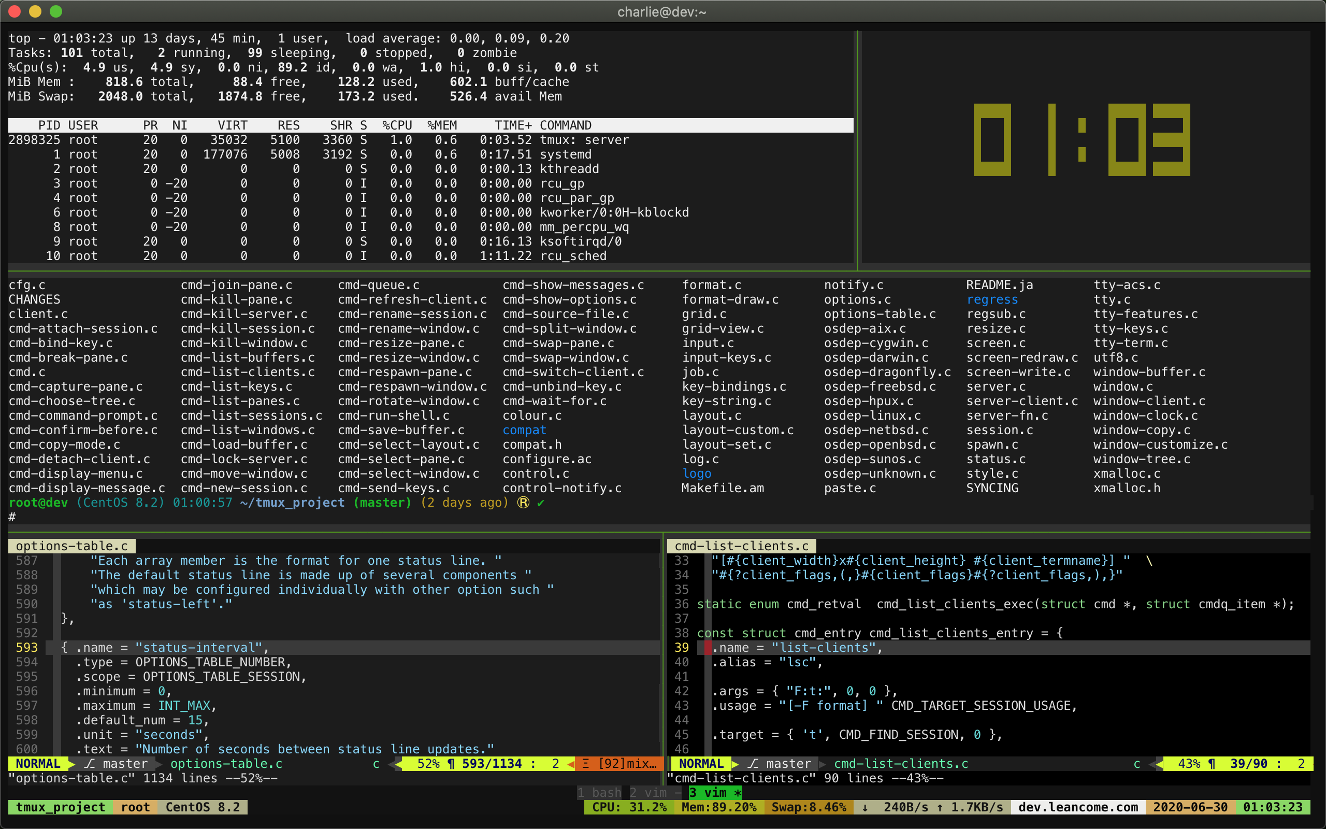
Task: Click the orange mixed-indent warning segment
Action: pos(619,764)
